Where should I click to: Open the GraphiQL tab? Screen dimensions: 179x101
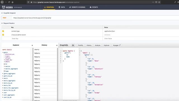49,7
